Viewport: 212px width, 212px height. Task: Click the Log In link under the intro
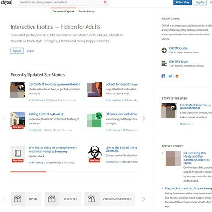(x=30, y=51)
